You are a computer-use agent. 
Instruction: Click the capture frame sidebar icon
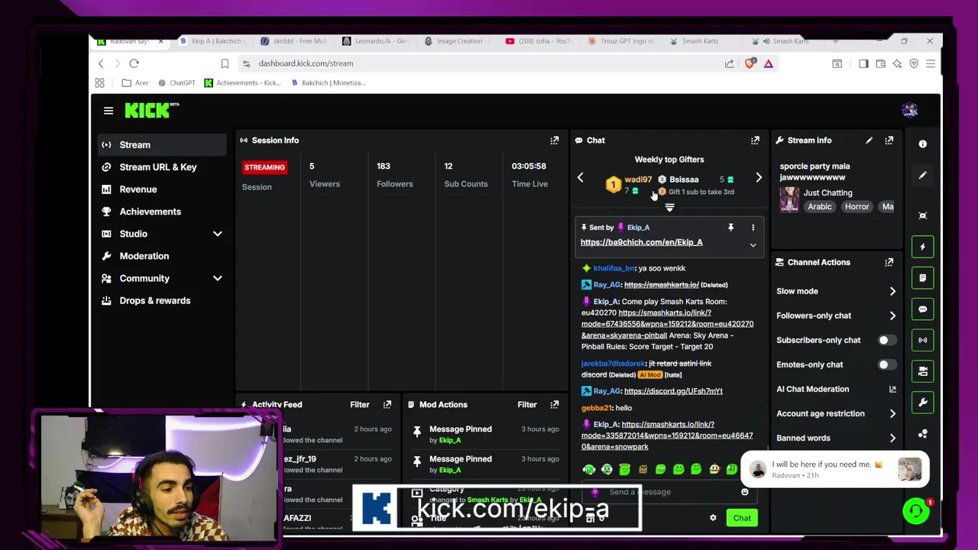[x=923, y=215]
